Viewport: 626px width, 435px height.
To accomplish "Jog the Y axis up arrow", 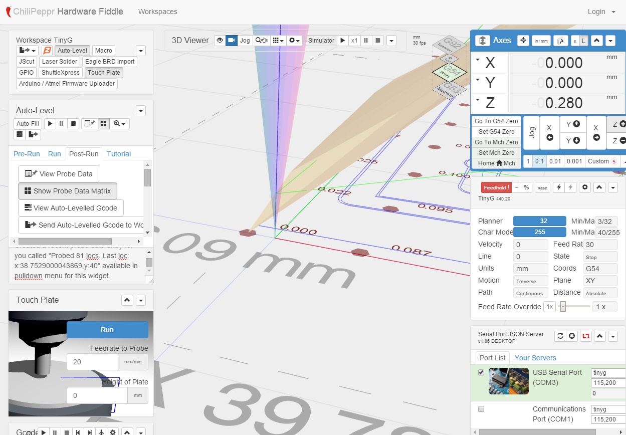I will 572,124.
